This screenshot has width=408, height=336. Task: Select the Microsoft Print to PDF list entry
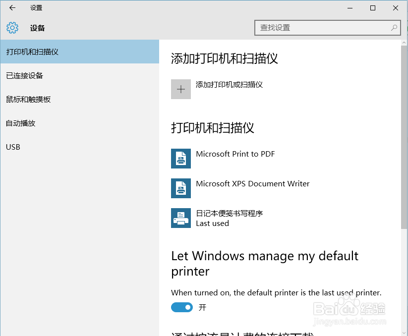(235, 154)
